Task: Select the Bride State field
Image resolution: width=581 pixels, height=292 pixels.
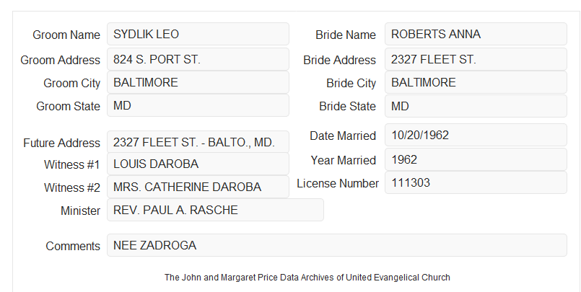Action: pyautogui.click(x=476, y=106)
